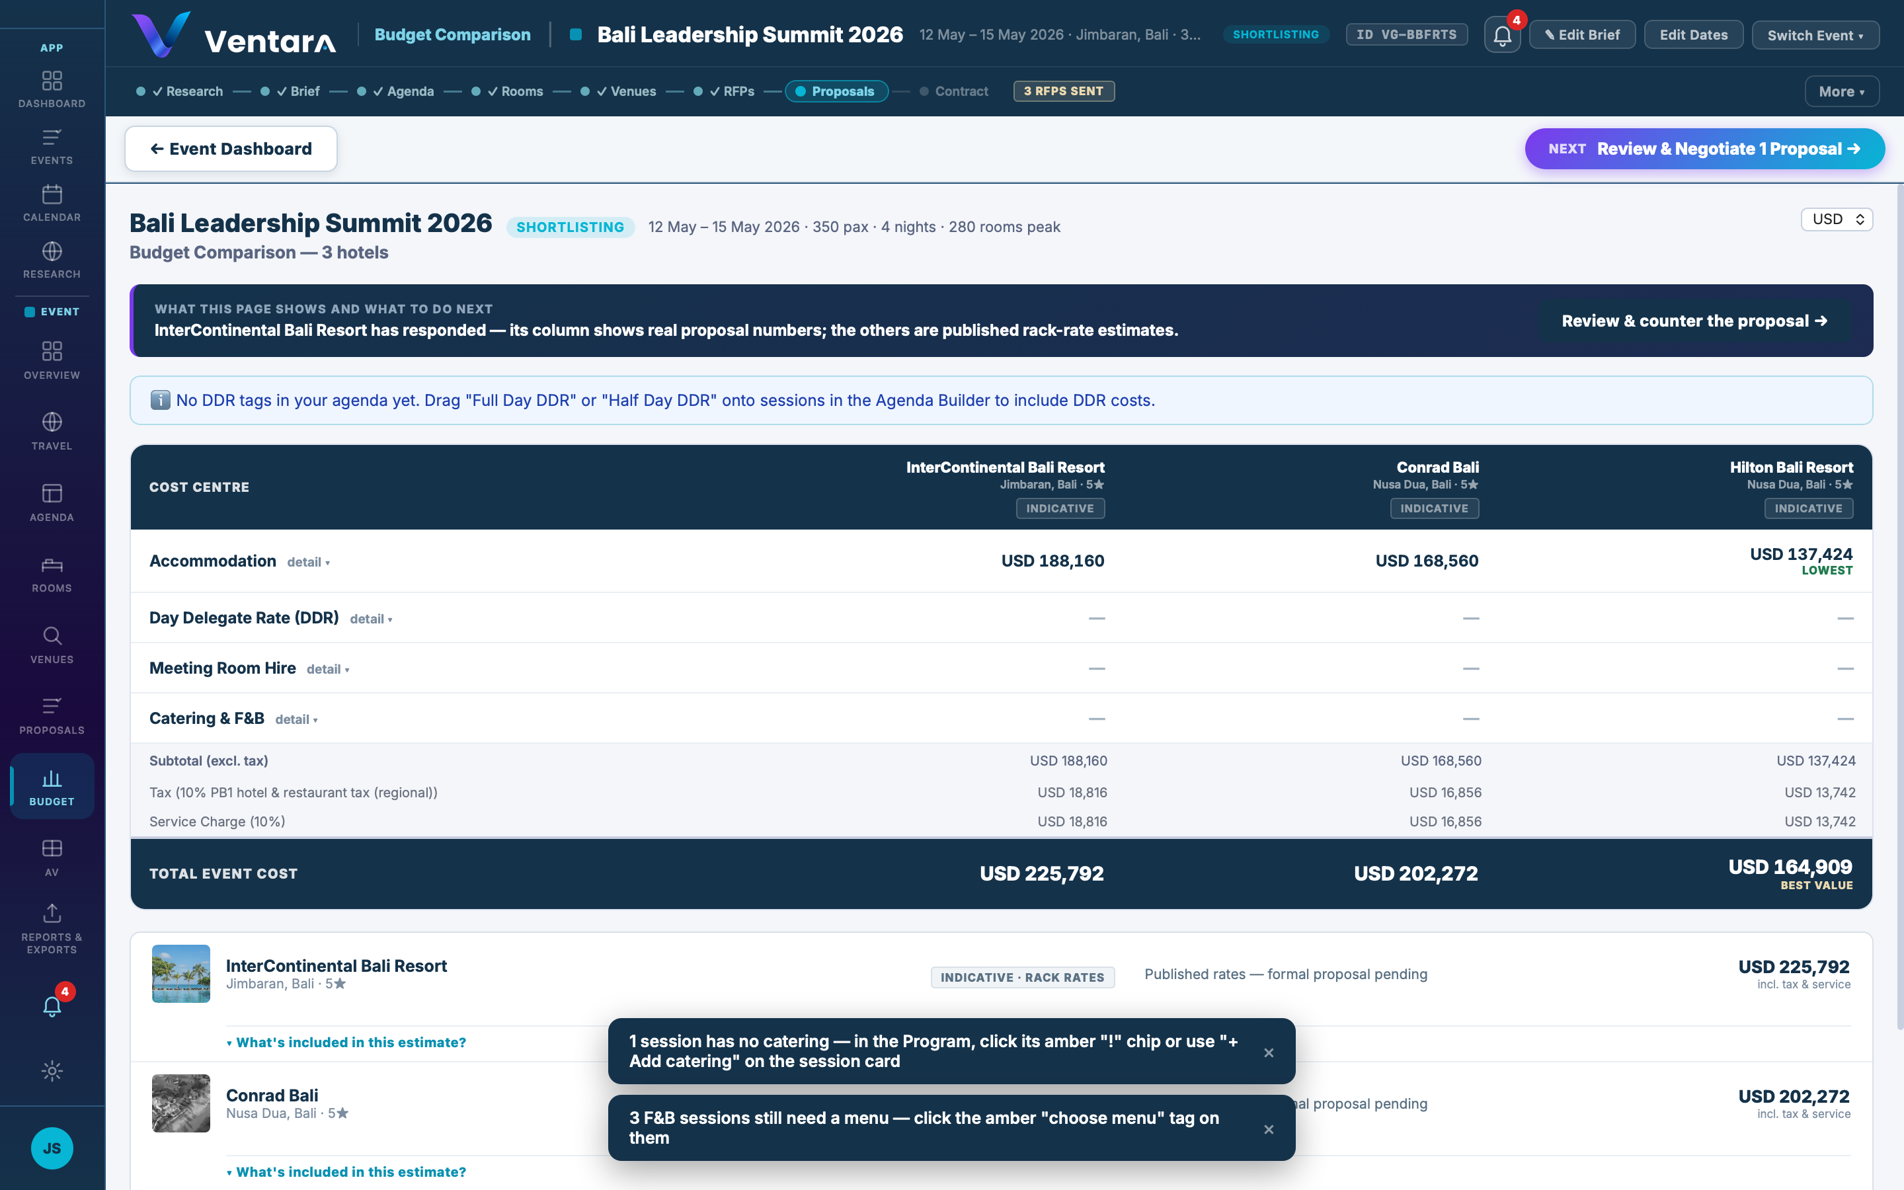
Task: Click the theme sun icon in sidebar
Action: [x=52, y=1070]
